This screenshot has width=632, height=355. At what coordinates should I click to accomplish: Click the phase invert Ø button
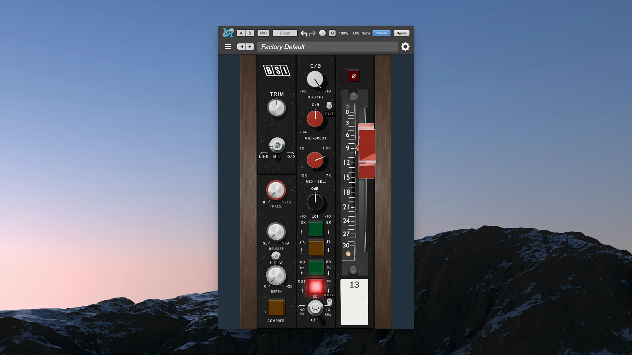(x=354, y=76)
